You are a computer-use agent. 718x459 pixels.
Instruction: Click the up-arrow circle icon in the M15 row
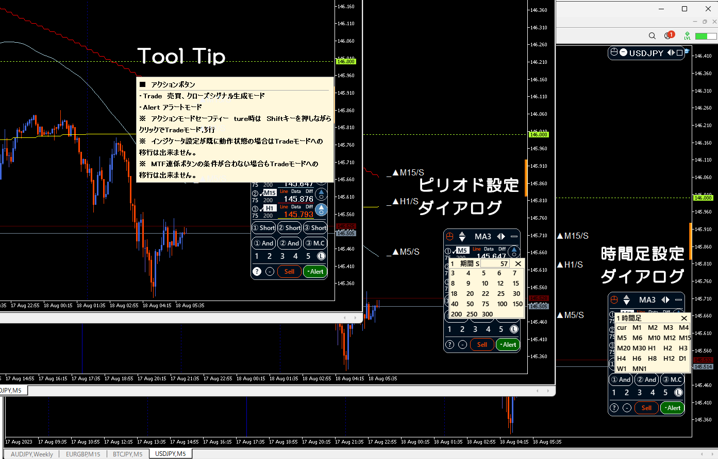pyautogui.click(x=321, y=195)
